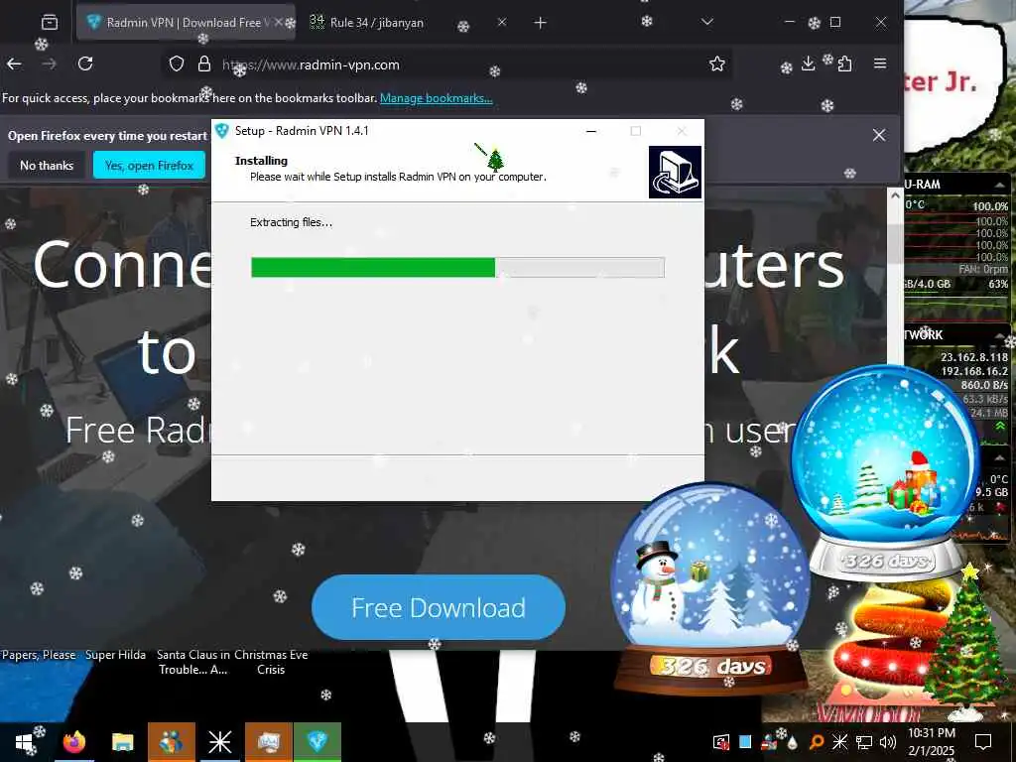Open the Firefox extensions puzzle icon
Screen dimensions: 1016x762
tap(844, 63)
